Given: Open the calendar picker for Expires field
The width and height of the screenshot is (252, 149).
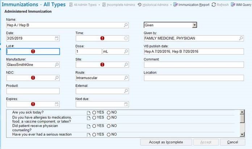Looking at the screenshot, I should coord(57,104).
